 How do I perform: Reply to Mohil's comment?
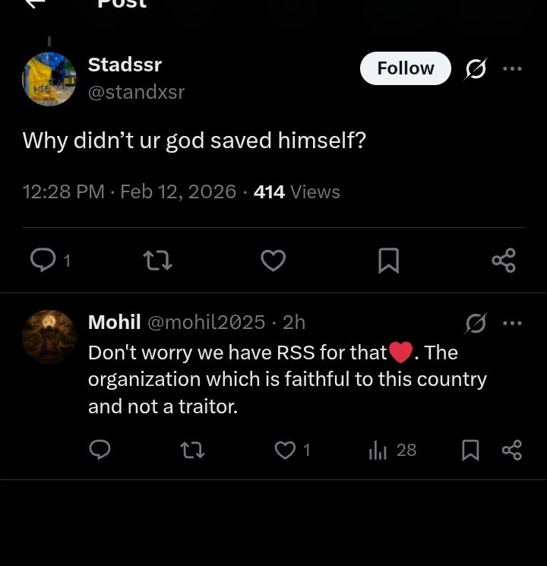click(100, 450)
